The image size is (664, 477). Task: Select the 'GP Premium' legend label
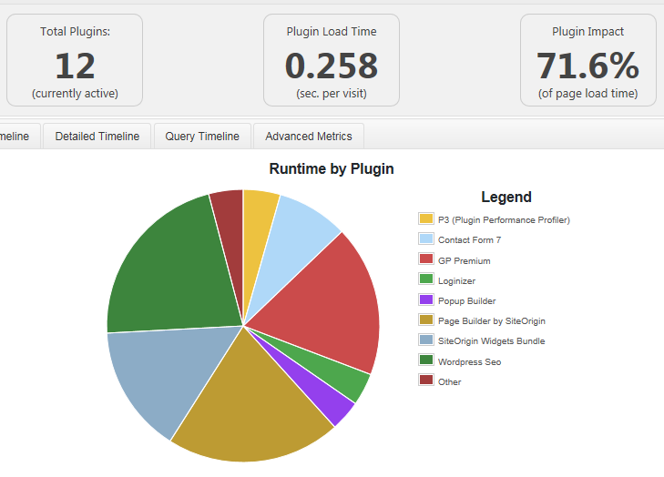pyautogui.click(x=465, y=260)
